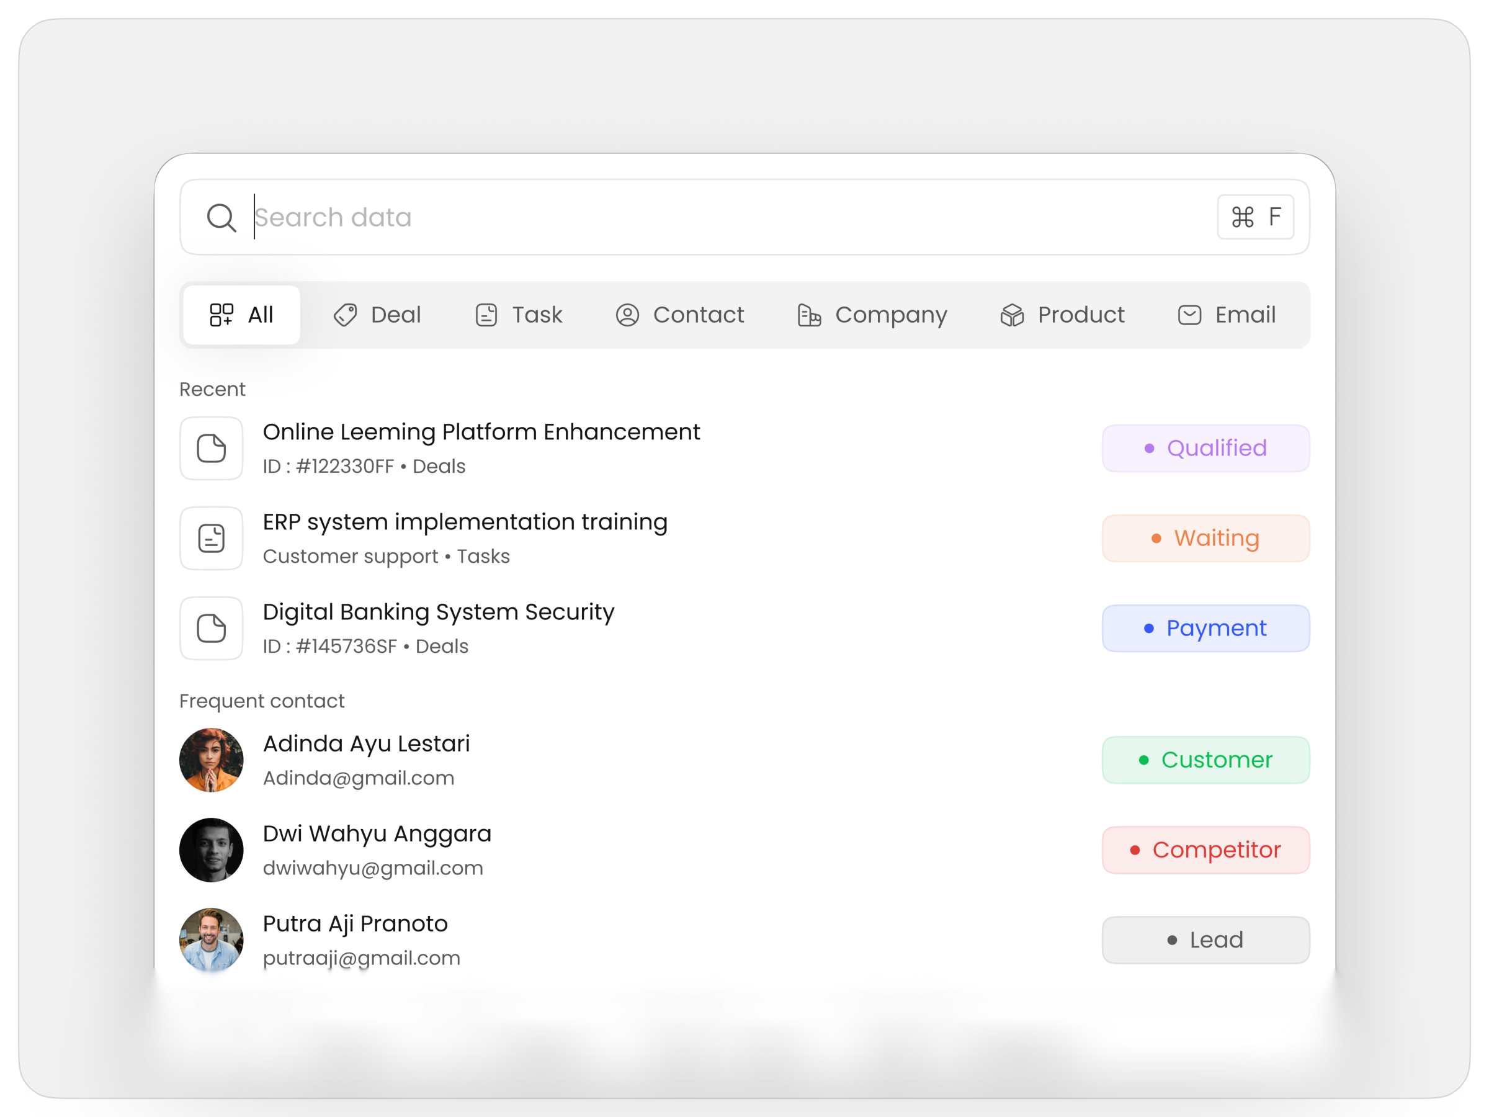Click the grid icon on the All filter
Screen dimensions: 1489x1117
point(221,315)
